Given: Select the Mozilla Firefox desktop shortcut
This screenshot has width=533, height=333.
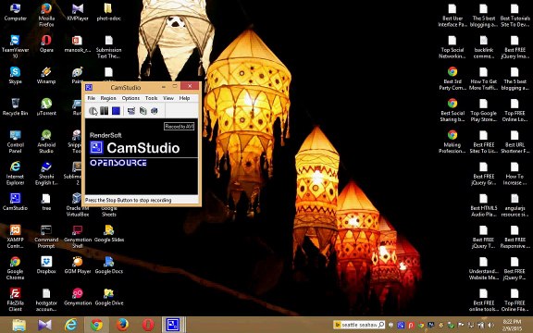Looking at the screenshot, I should click(46, 15).
